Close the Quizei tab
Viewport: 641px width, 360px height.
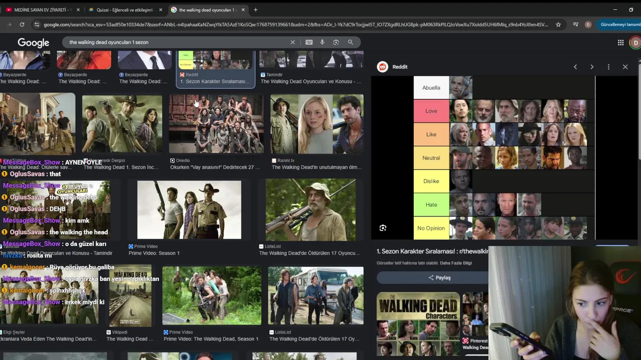point(161,9)
